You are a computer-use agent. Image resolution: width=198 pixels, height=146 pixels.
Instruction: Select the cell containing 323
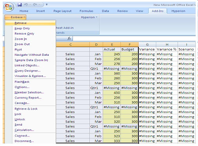click(112, 136)
